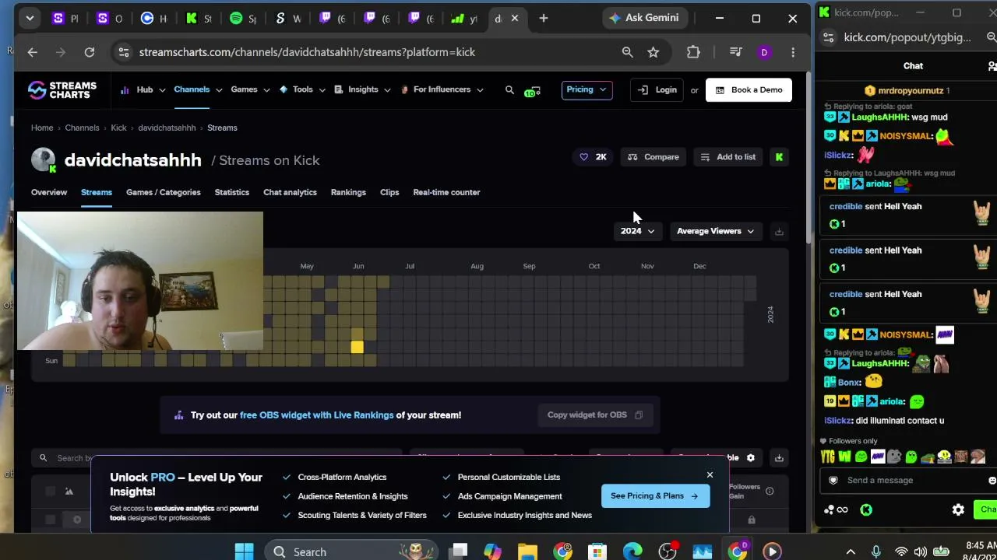Open the Real-time counter tab
The height and width of the screenshot is (560, 997).
pos(446,192)
